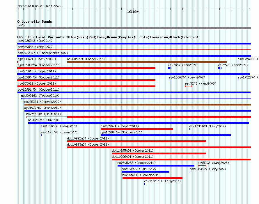This screenshot has height=204, width=259.
Task: Open the dgv10993n54 (Cooper2011) label
Action: tap(88, 144)
